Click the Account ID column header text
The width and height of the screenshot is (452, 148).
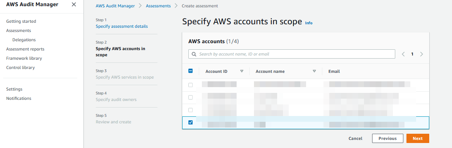pos(217,71)
